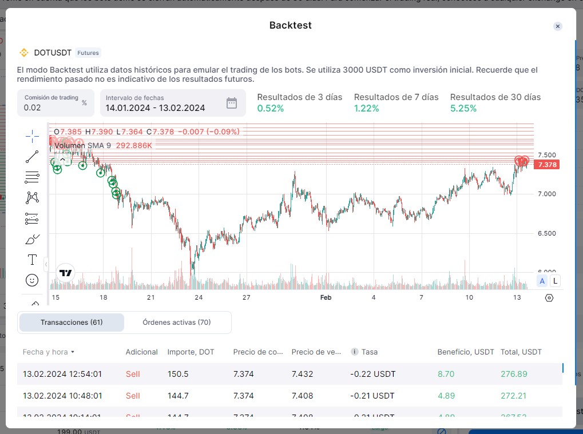Viewport: 583px width, 434px height.
Task: Click the Tasa info icon
Action: coord(355,352)
